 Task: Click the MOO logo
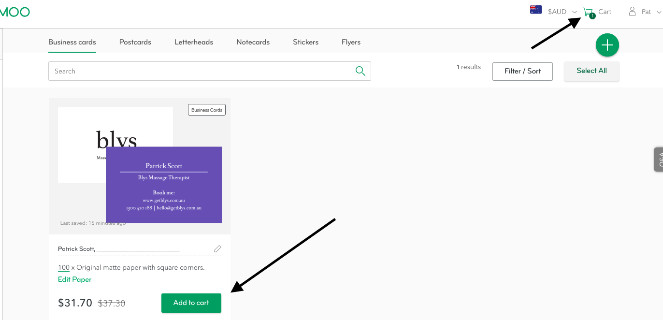[x=14, y=12]
